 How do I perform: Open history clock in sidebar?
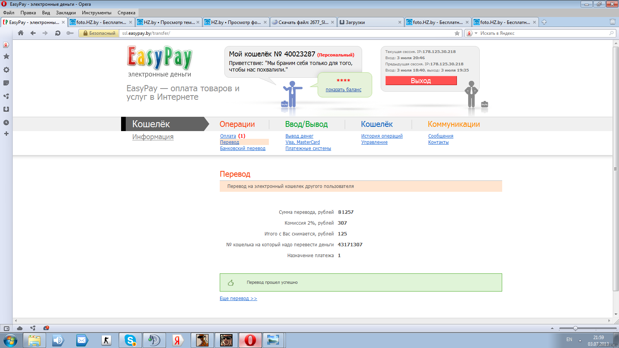tap(6, 123)
